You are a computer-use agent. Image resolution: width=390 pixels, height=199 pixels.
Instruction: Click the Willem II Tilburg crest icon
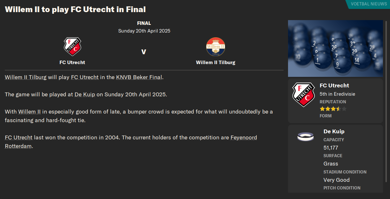(x=215, y=47)
